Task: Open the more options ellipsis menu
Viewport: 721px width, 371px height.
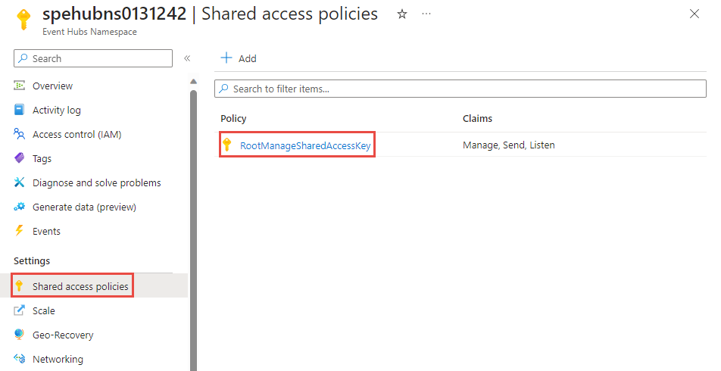Action: pos(426,14)
